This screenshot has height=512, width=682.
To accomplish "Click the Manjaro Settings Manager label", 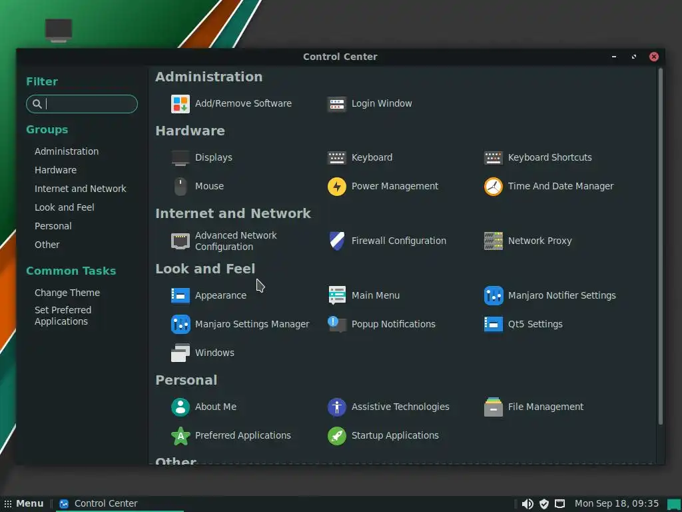I will (x=252, y=325).
